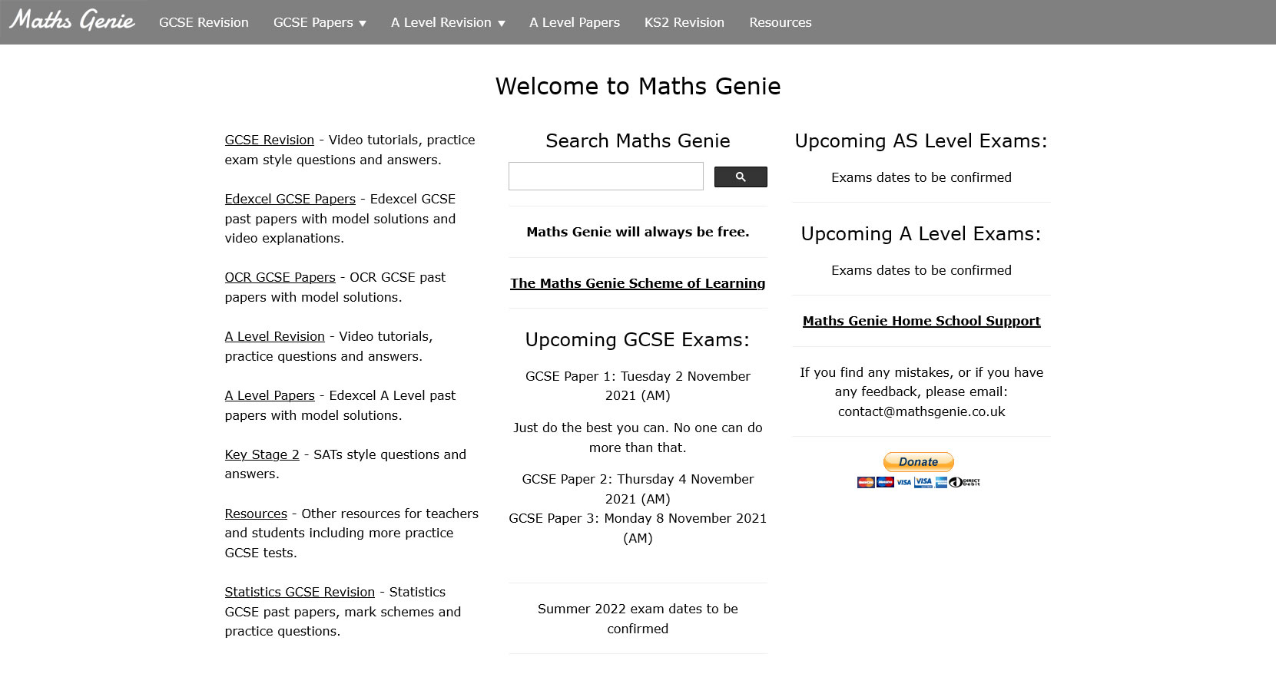This screenshot has width=1276, height=687.
Task: Click the contact@mathsgenie.co.uk email address
Action: coord(922,411)
